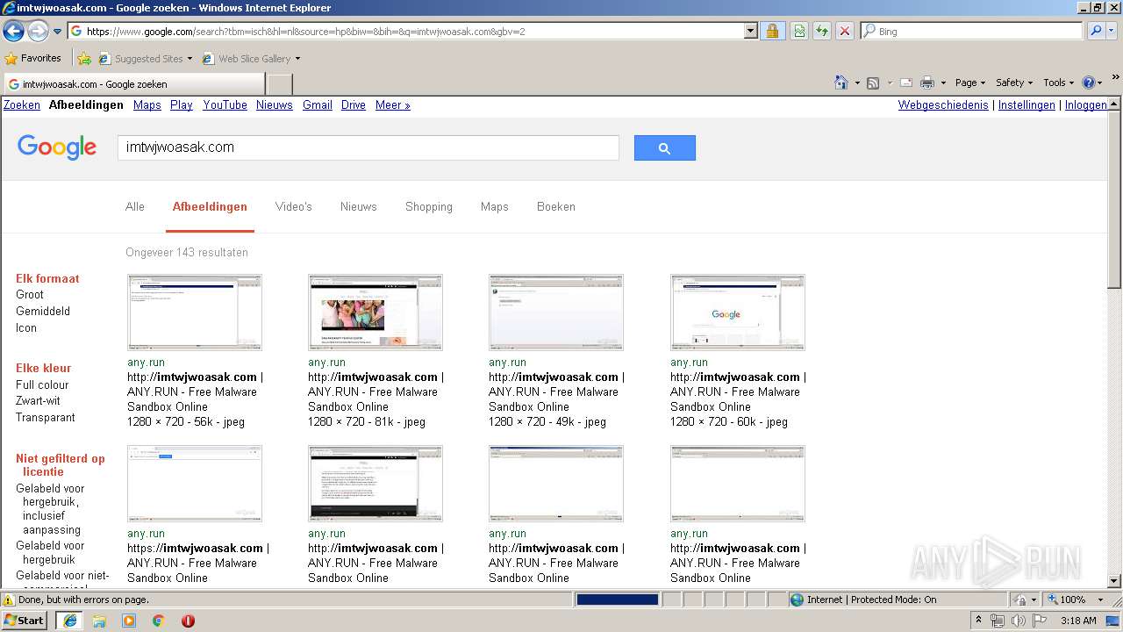Select the imtwjwoasak.com - Google zoeken tab

(x=133, y=84)
